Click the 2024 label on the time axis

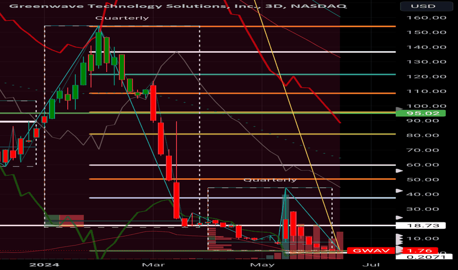pos(44,265)
